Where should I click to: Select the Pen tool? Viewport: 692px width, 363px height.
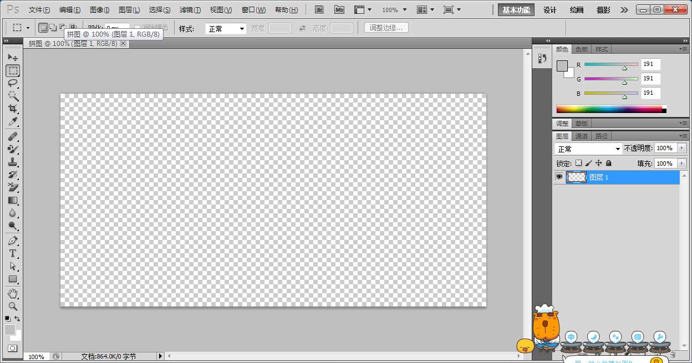click(13, 241)
